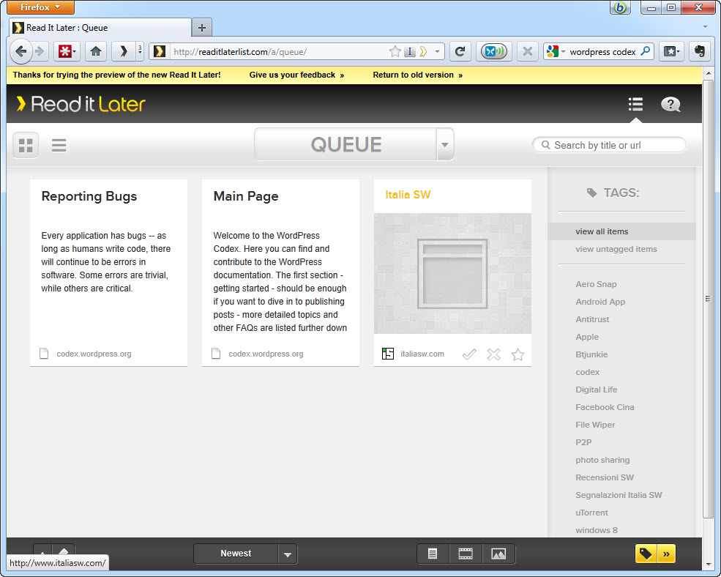The width and height of the screenshot is (721, 577).
Task: Click the yellow Read It Later address bar icon
Action: click(x=424, y=51)
